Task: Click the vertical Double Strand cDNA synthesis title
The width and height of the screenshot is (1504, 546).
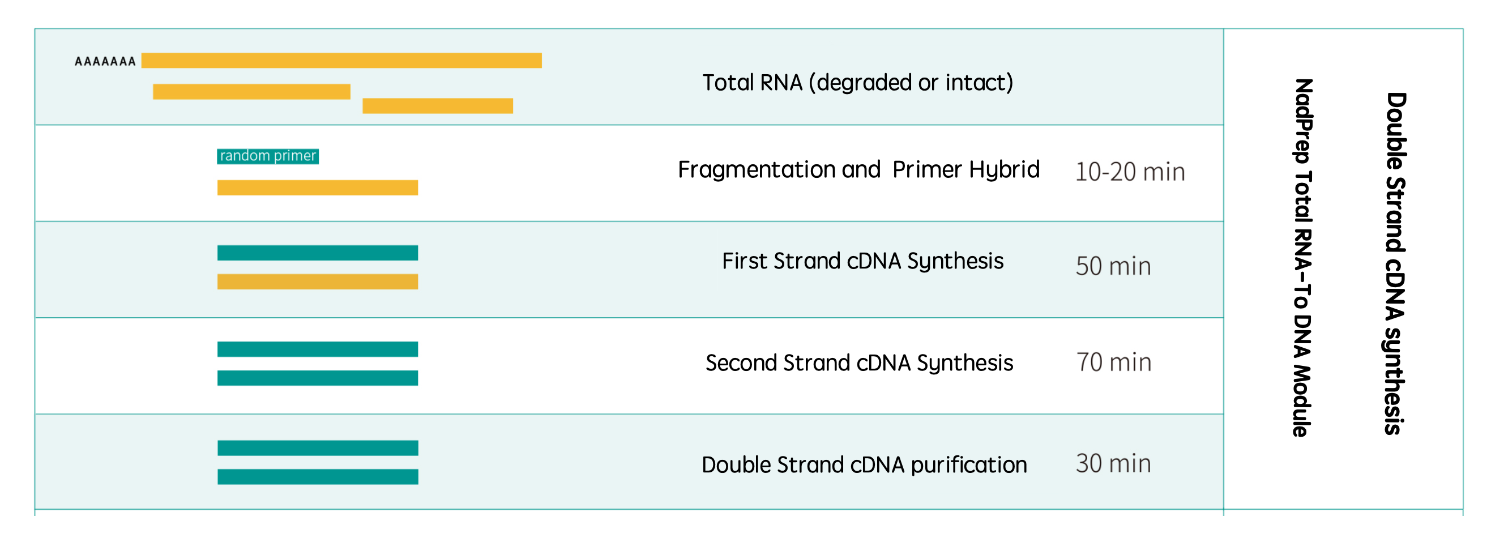Action: [x=1394, y=263]
